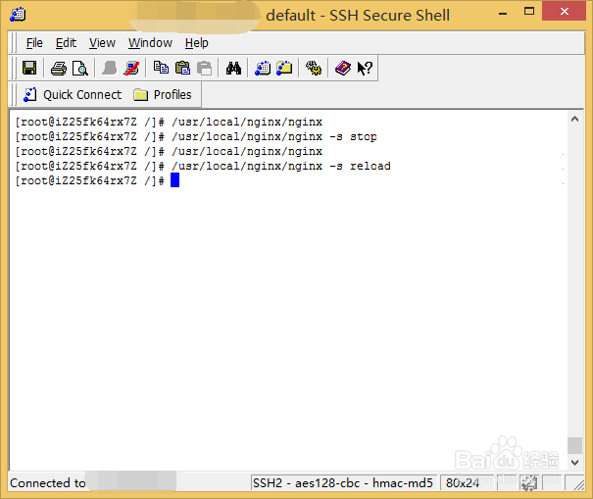The width and height of the screenshot is (593, 499).
Task: Click the blue cursor at the prompt
Action: pyautogui.click(x=174, y=180)
